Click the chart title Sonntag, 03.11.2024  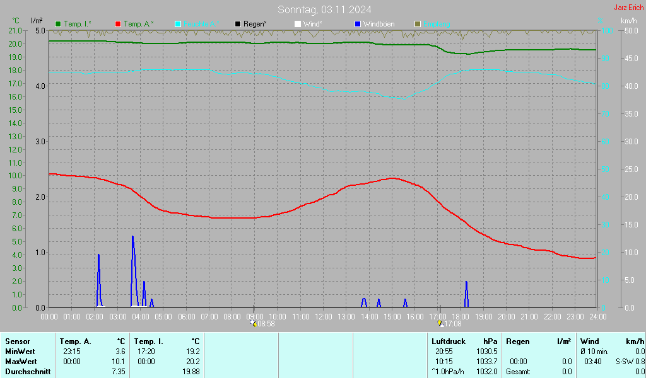tap(324, 9)
